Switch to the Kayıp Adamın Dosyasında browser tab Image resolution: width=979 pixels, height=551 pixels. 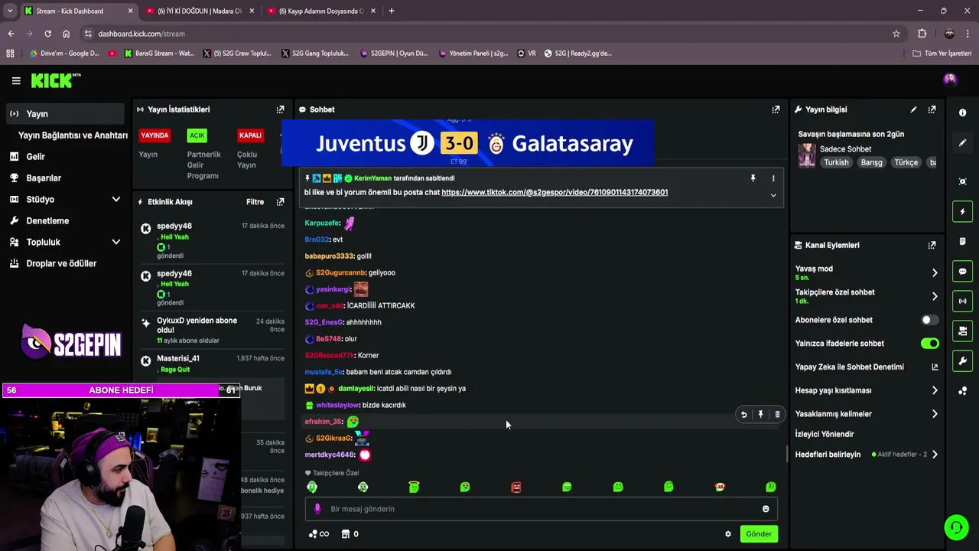[320, 11]
